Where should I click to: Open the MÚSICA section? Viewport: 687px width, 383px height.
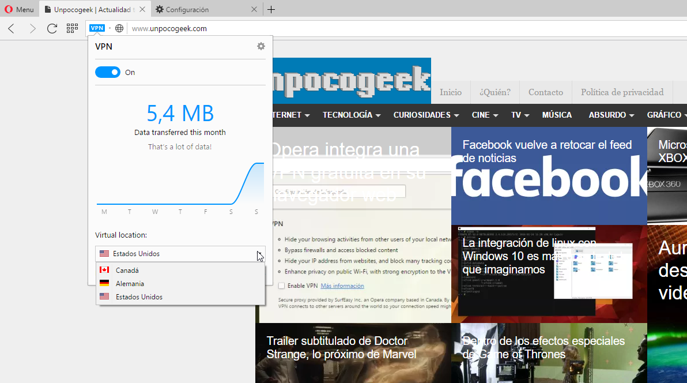click(557, 115)
